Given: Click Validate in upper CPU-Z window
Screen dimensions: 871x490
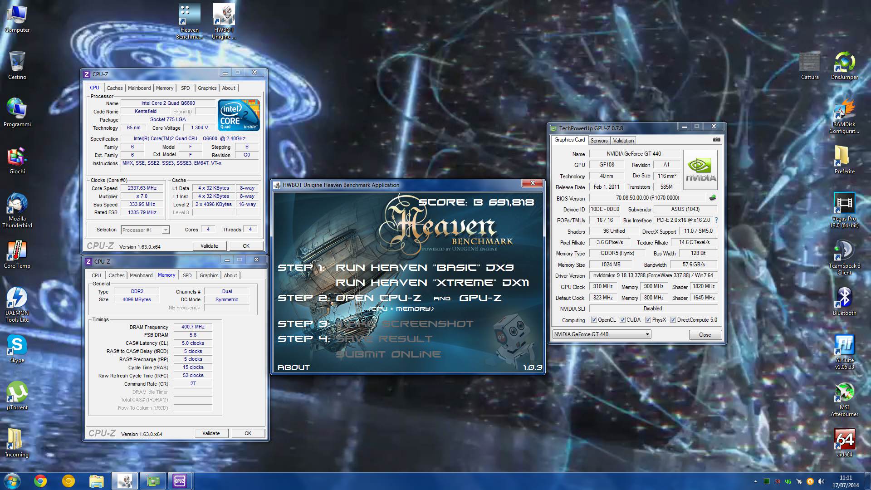Looking at the screenshot, I should [209, 246].
